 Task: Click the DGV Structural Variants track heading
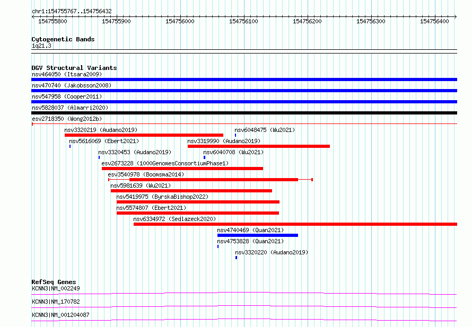pos(74,68)
